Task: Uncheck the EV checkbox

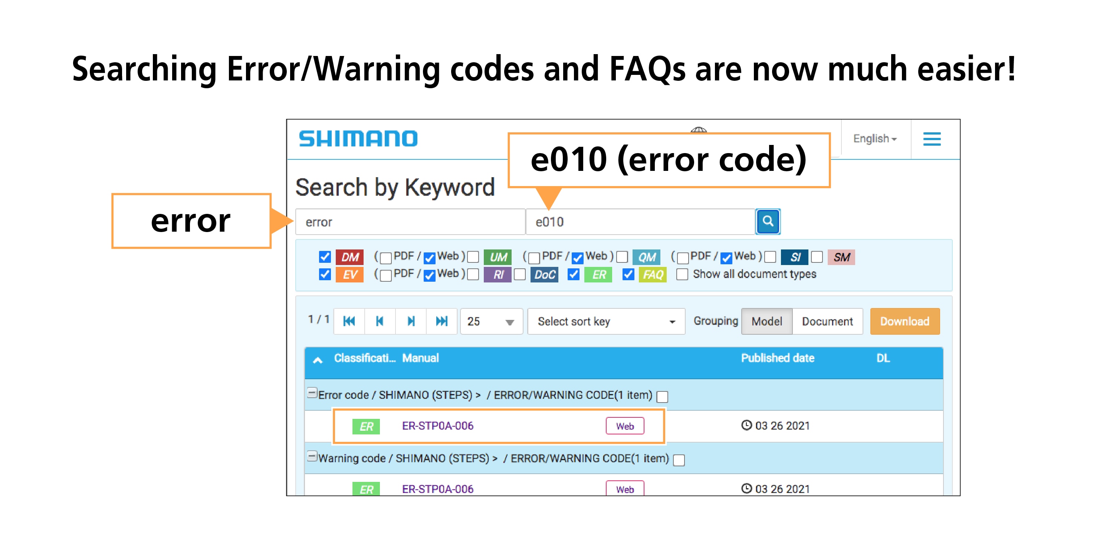Action: click(325, 274)
